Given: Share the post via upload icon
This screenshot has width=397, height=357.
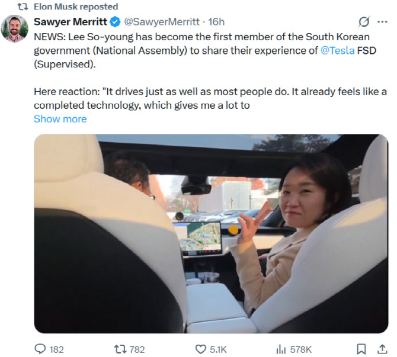Looking at the screenshot, I should click(x=380, y=349).
